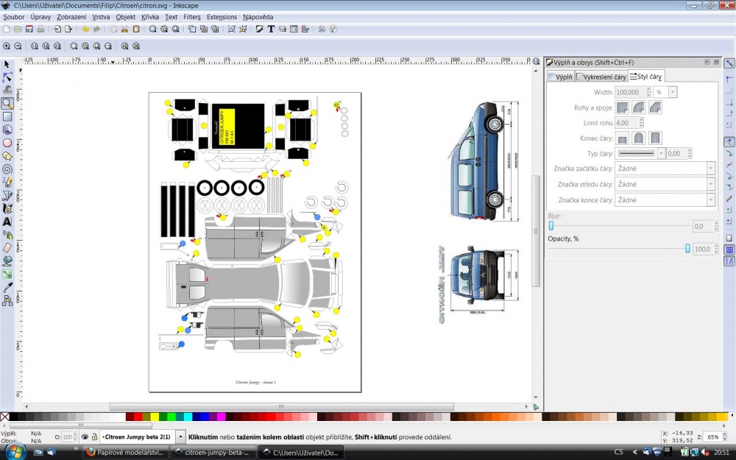Select the round join corner style
The width and height of the screenshot is (736, 460).
(x=638, y=107)
